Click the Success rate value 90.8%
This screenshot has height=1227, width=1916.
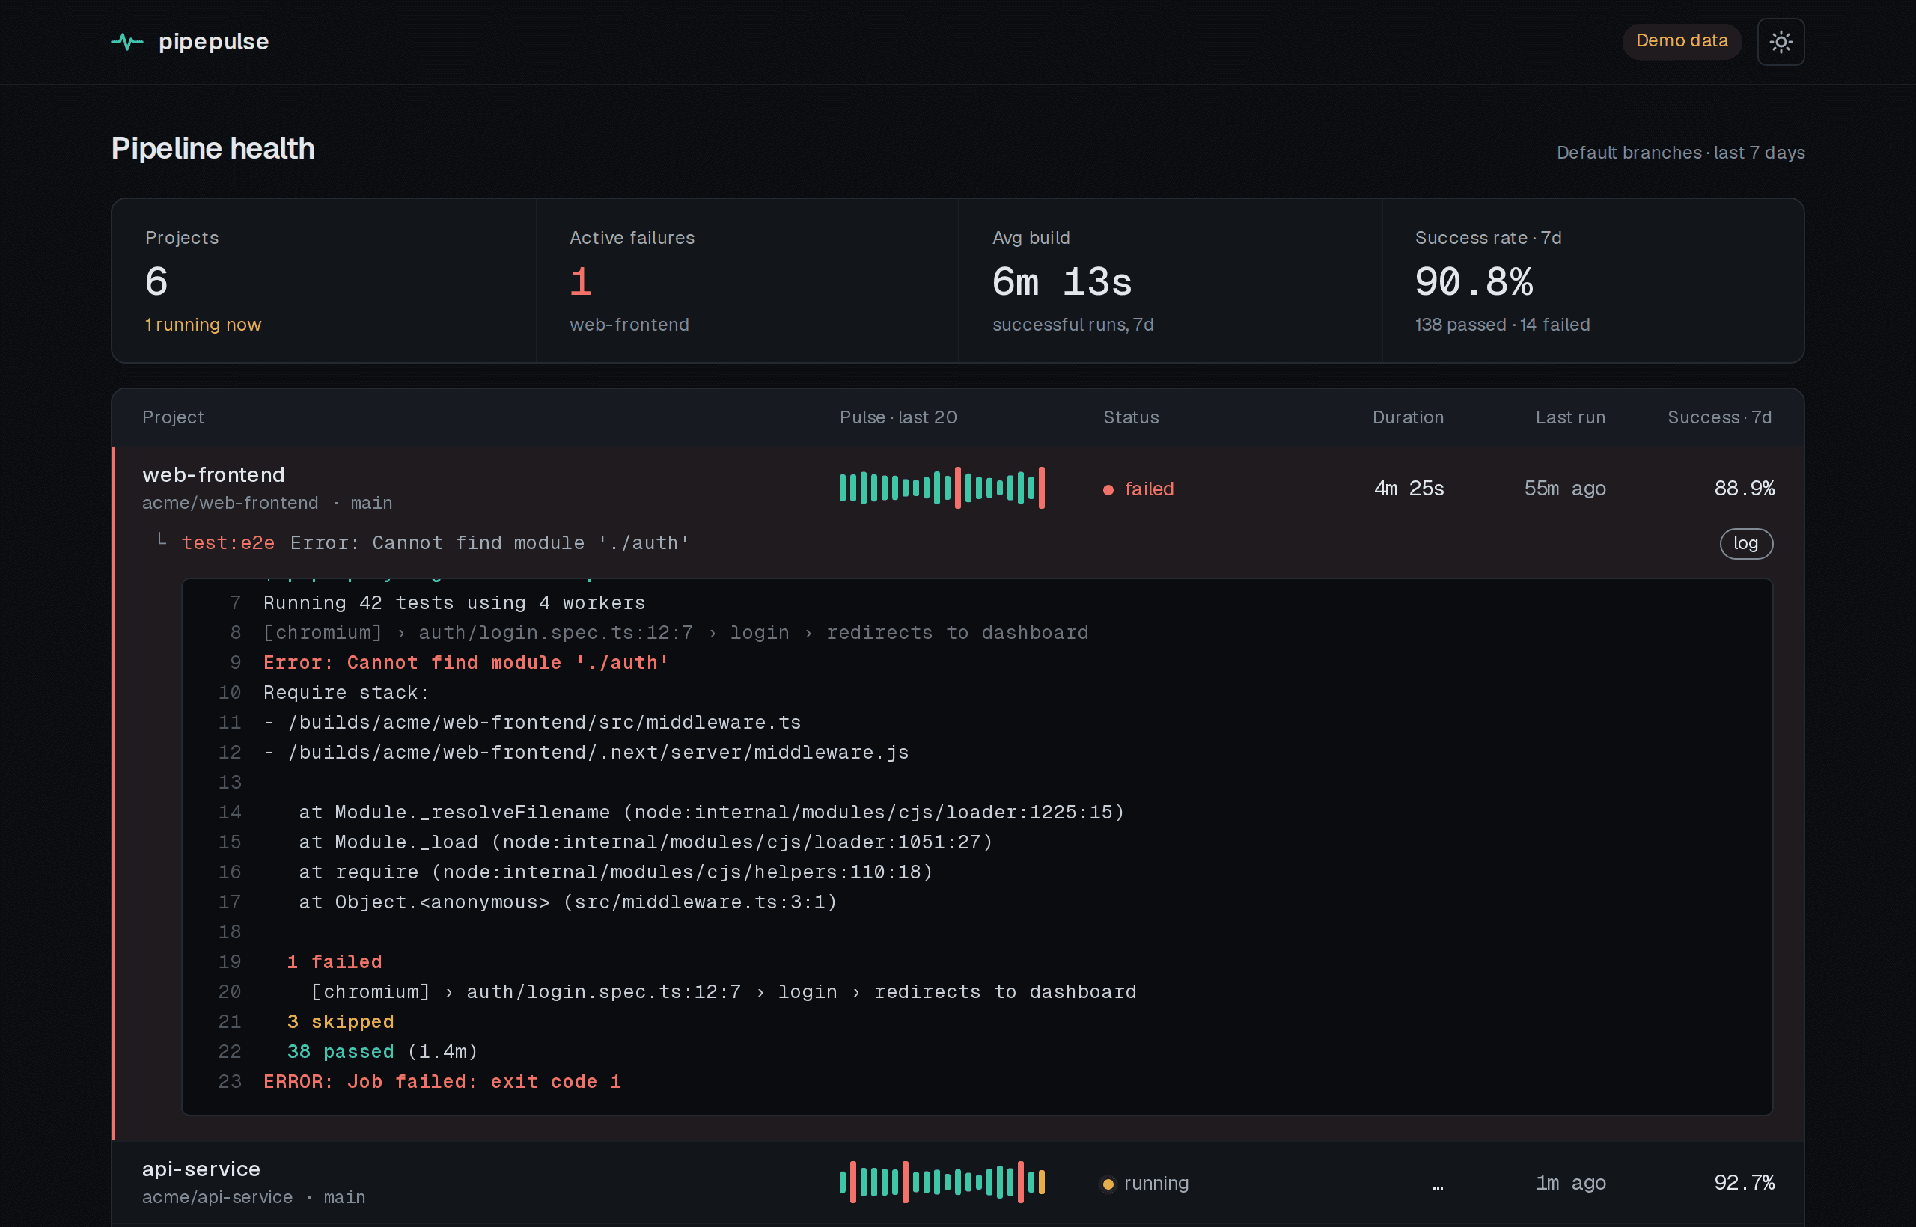(1474, 282)
